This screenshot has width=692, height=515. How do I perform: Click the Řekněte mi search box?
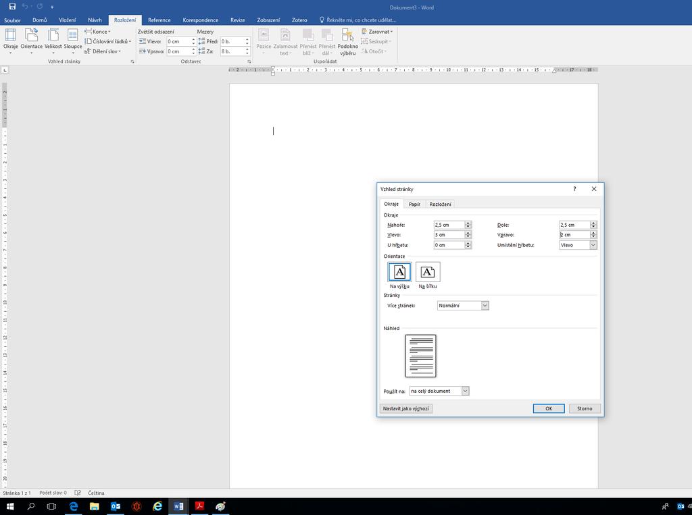[357, 20]
